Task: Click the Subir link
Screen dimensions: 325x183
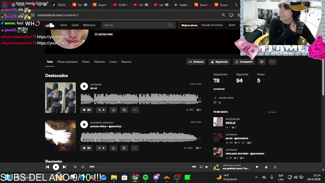Action: [232, 25]
